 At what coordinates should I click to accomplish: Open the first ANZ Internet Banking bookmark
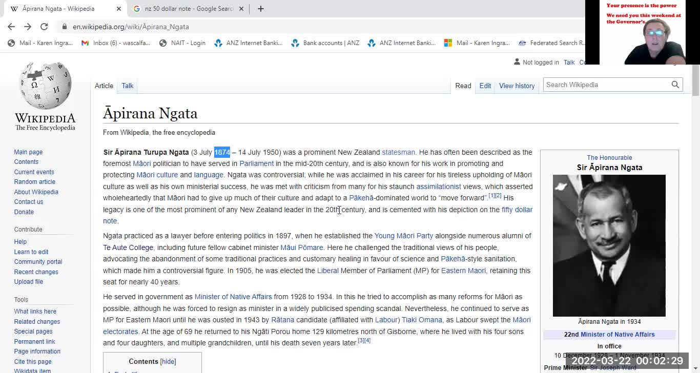pos(249,43)
